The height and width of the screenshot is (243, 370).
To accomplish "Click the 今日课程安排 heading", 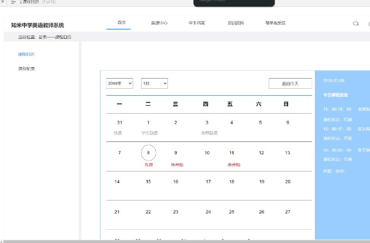I will [x=335, y=95].
